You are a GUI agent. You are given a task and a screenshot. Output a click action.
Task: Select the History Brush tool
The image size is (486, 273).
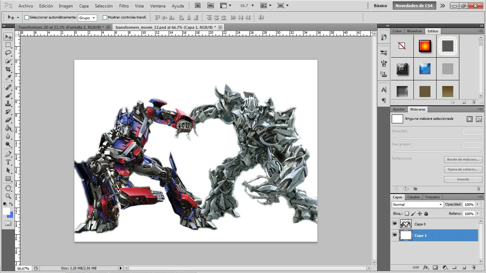click(8, 112)
